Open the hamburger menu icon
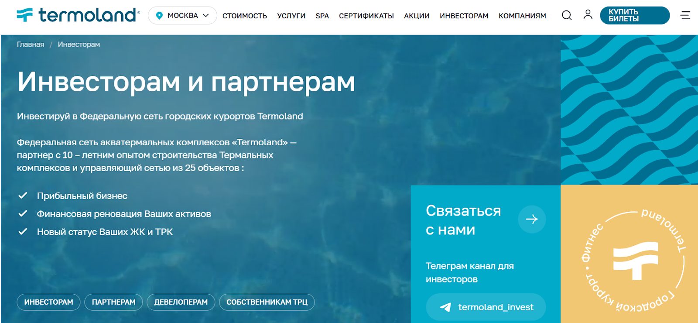Viewport: 698px width, 323px height. pos(685,15)
